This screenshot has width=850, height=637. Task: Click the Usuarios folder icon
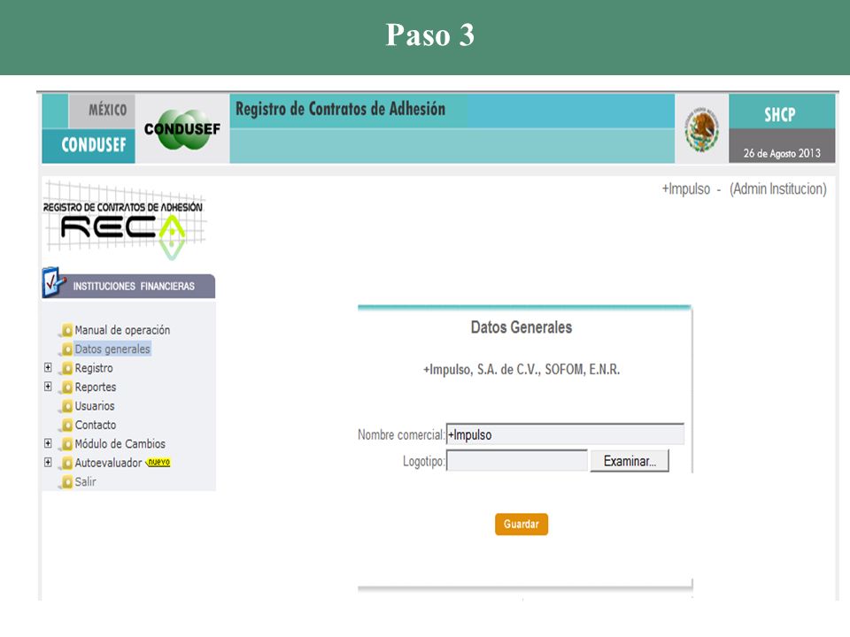click(66, 406)
